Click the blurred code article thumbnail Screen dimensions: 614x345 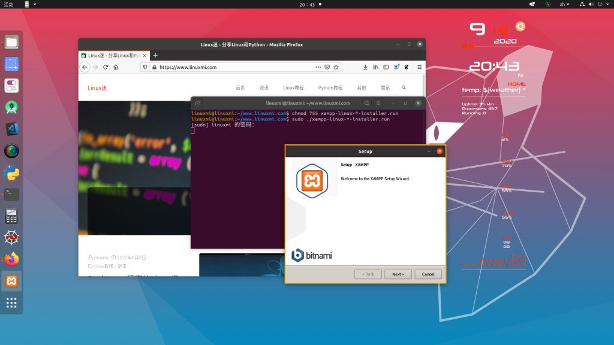point(134,168)
